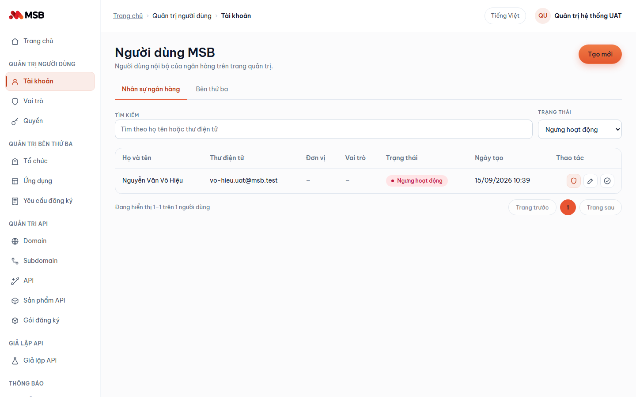Open API via the wand icon

[15, 281]
